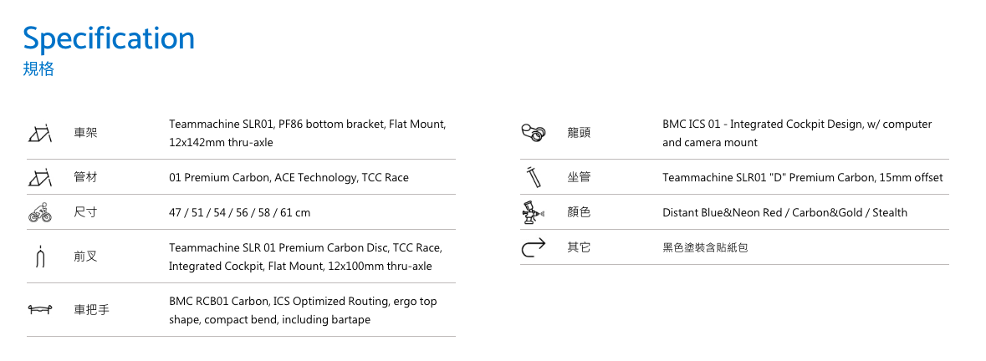Image resolution: width=986 pixels, height=361 pixels.
Task: Select the cyclist icon for 尺寸
Action: tap(39, 213)
